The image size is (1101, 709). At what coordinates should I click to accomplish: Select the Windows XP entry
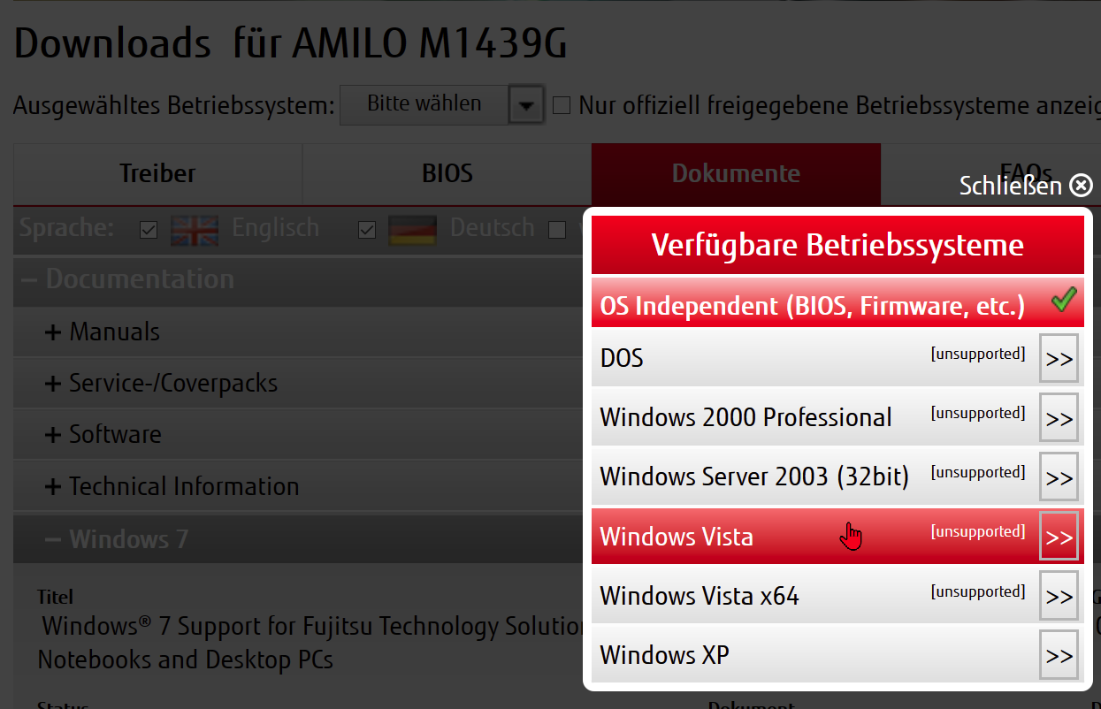(x=837, y=654)
